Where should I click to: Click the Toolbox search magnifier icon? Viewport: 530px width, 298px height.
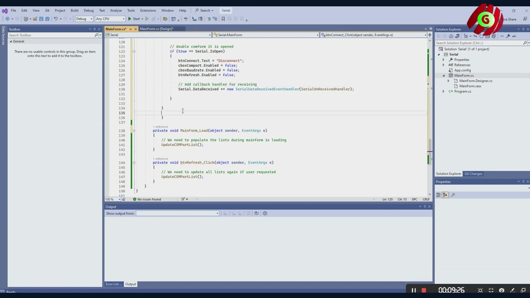click(96, 35)
